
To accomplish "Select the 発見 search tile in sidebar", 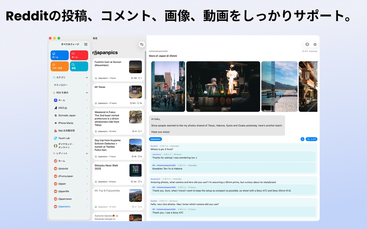I will (x=79, y=66).
